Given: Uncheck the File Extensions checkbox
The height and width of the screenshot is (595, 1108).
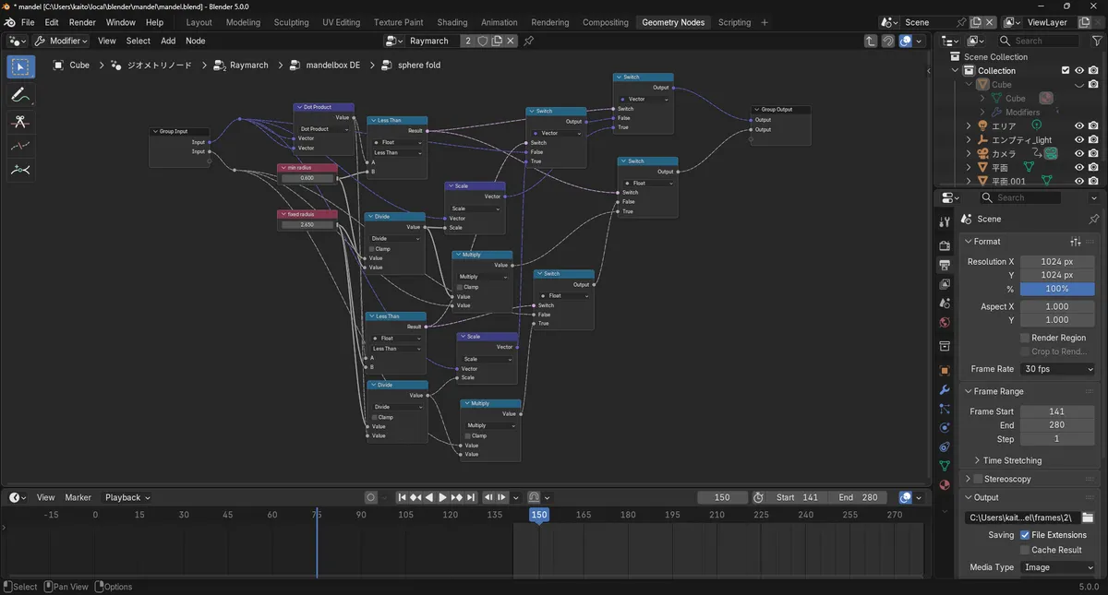Looking at the screenshot, I should pos(1025,535).
